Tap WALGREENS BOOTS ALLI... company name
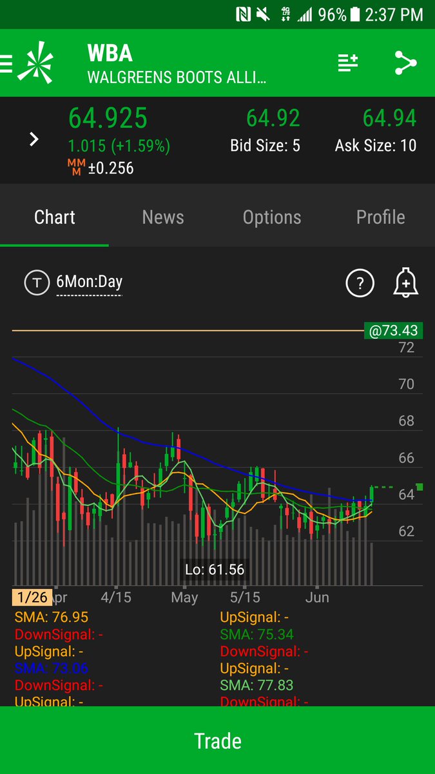Viewport: 435px width, 774px height. pos(177,78)
